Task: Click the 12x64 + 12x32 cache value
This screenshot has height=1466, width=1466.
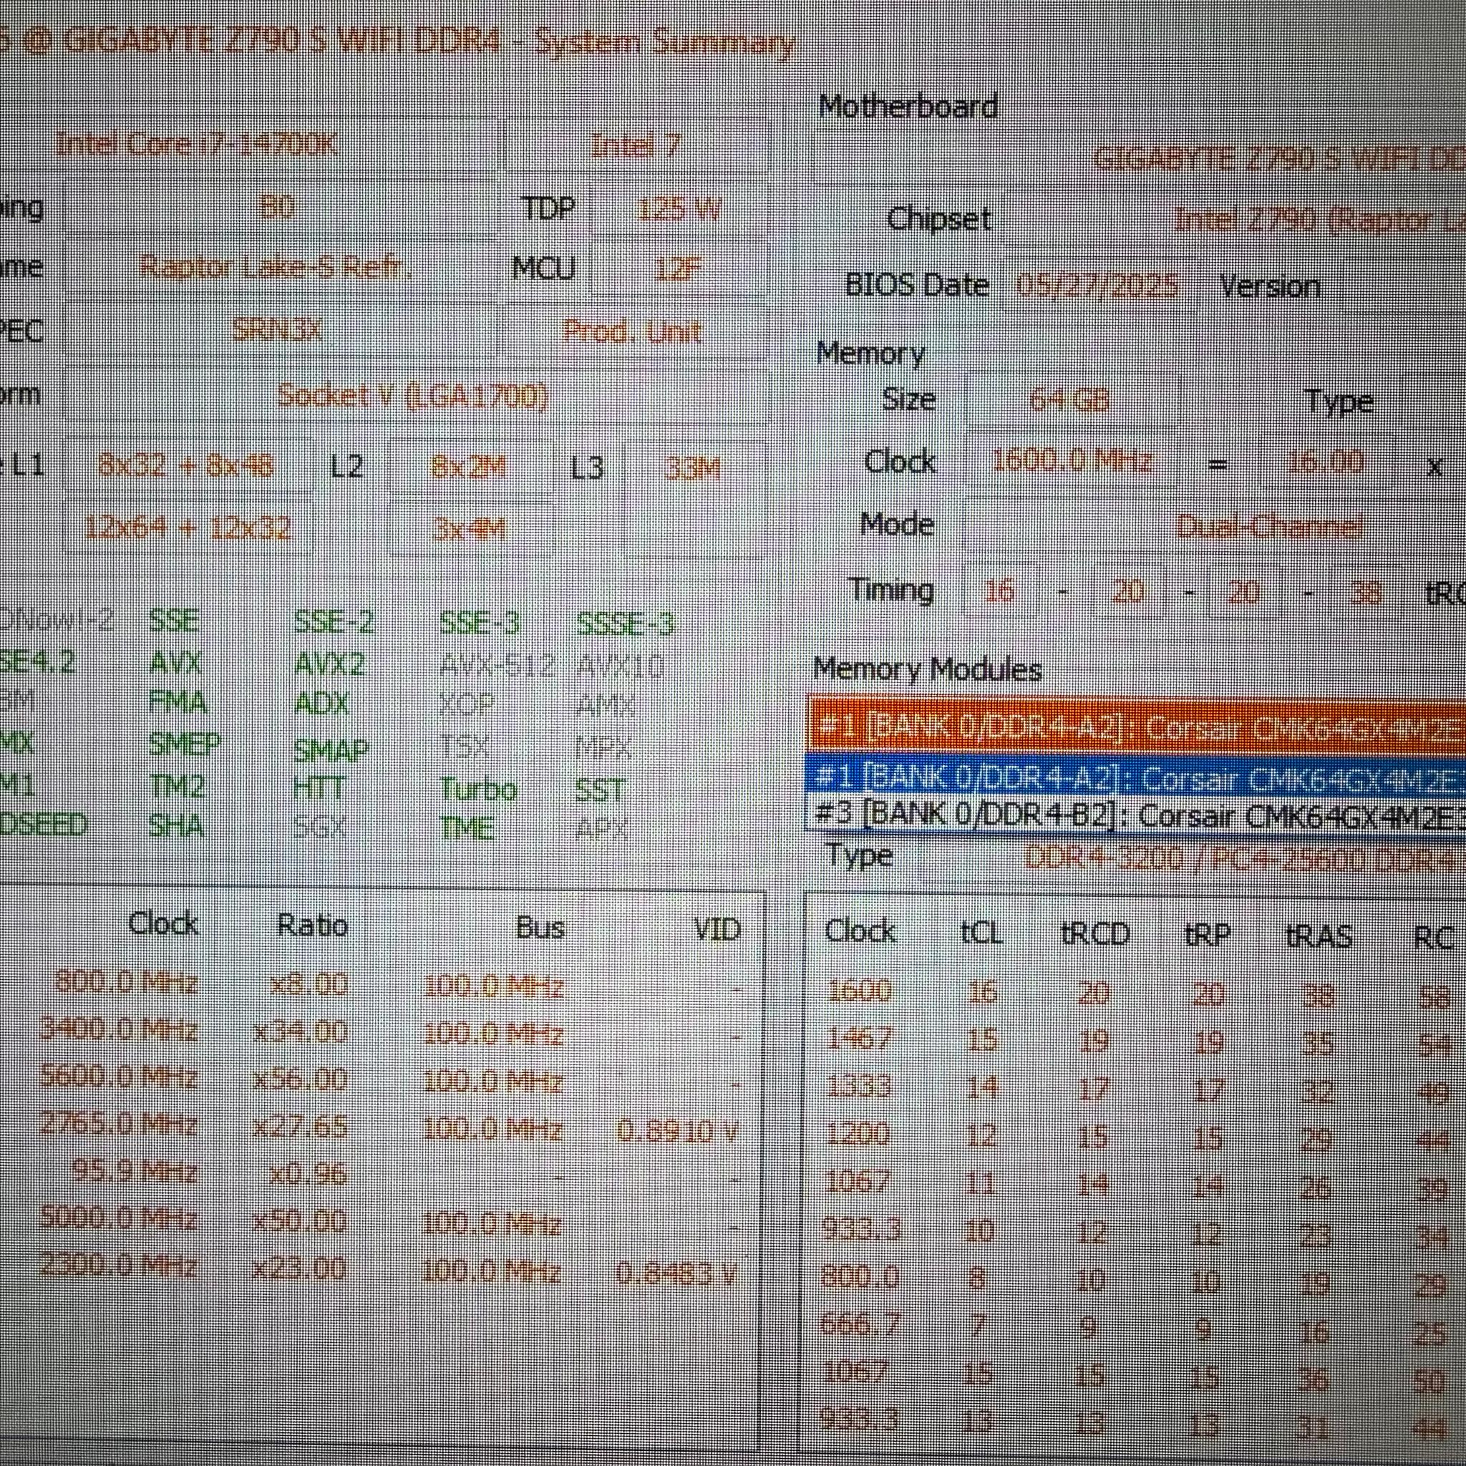Action: (188, 528)
